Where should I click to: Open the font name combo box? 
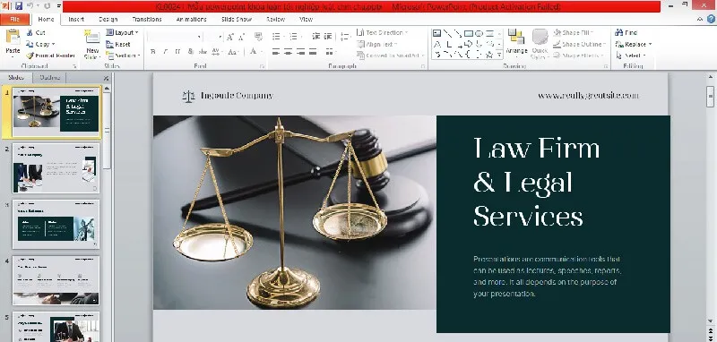[x=175, y=37]
